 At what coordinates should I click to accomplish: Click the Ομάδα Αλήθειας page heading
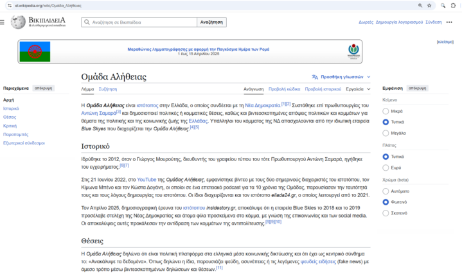[114, 77]
